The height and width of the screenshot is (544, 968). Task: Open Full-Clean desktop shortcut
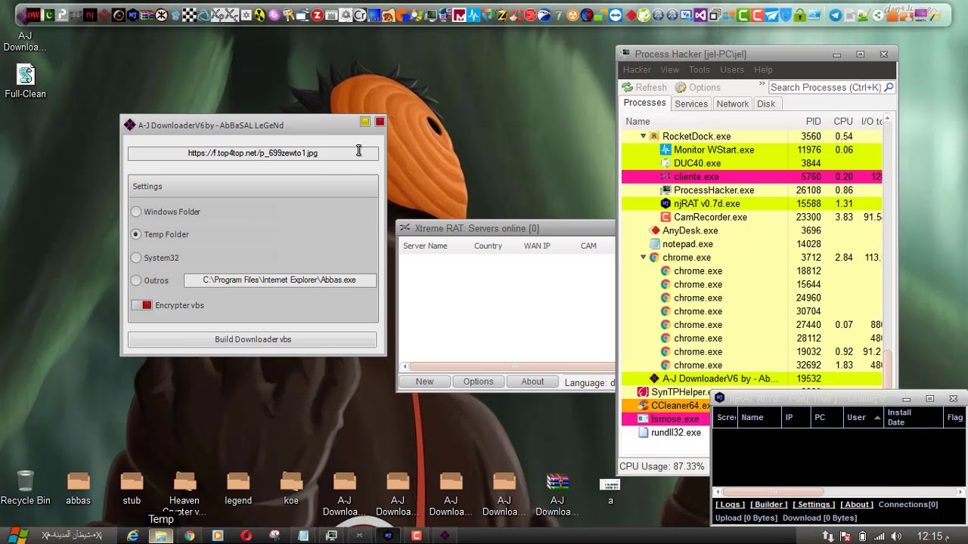pos(26,81)
